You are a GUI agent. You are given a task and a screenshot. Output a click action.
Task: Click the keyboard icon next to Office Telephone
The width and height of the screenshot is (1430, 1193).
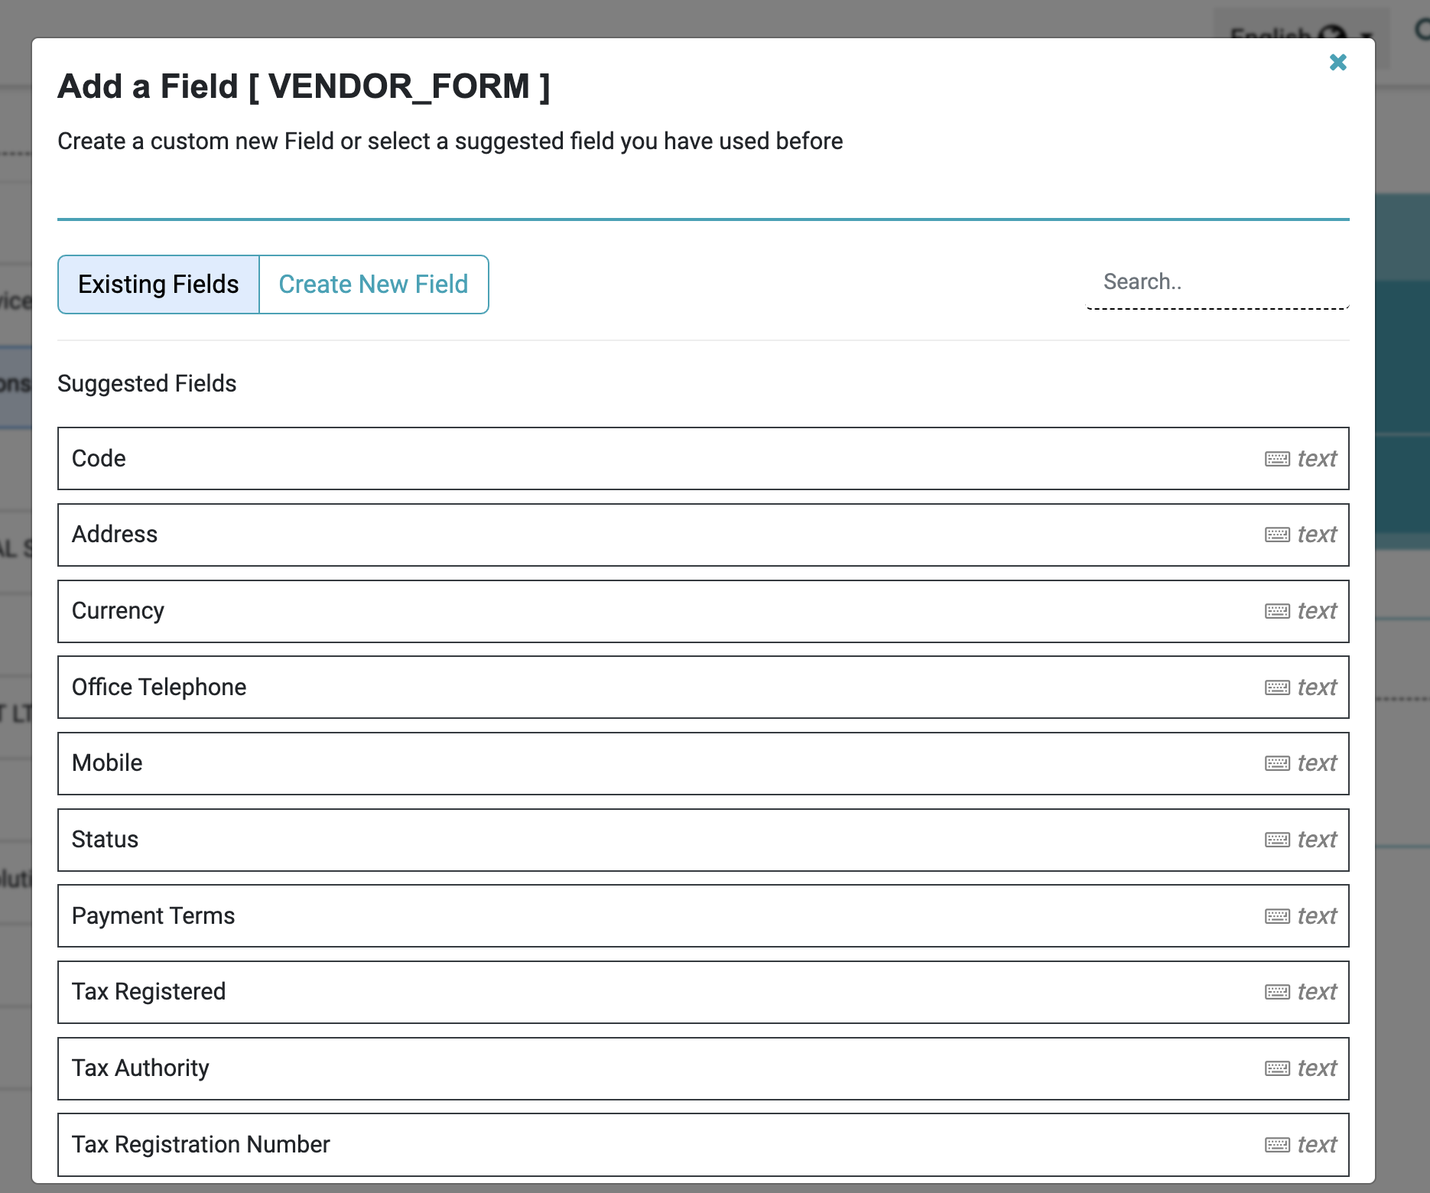(x=1276, y=687)
